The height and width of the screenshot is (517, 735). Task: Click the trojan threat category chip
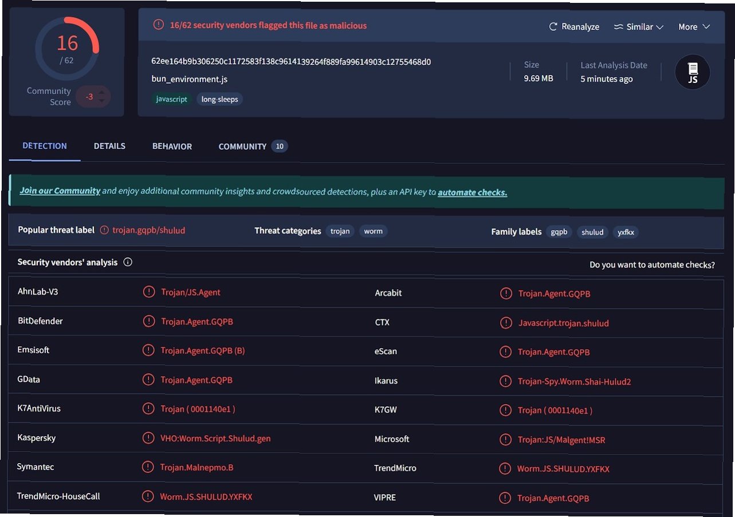tap(340, 231)
